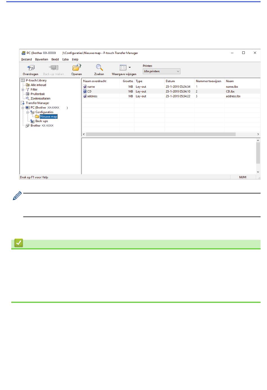This screenshot has width=267, height=390.
Task: Select the address transfer row
Action: (171, 96)
